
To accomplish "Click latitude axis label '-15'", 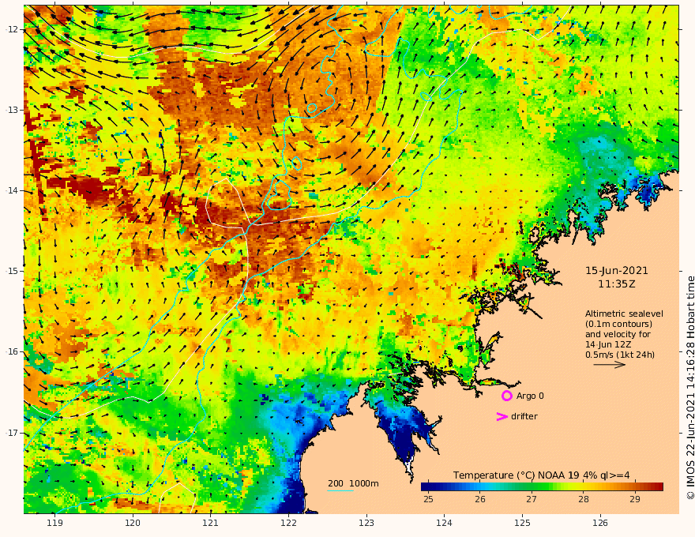I will 12,271.
